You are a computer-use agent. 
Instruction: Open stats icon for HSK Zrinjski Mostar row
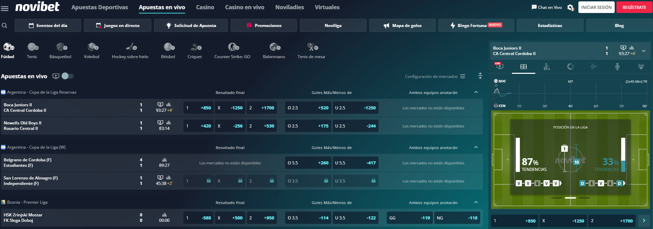(164, 215)
